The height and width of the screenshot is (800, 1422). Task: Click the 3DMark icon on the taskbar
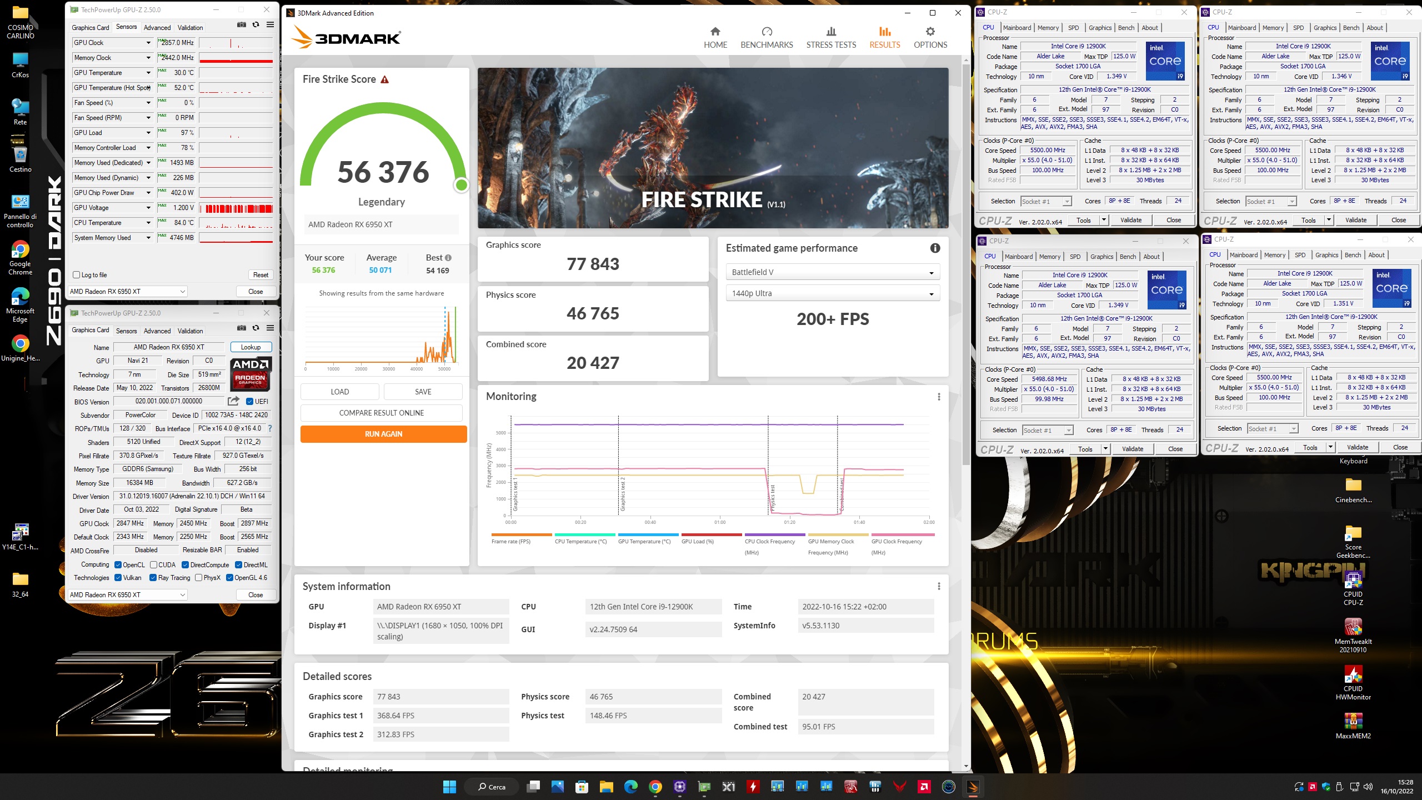(972, 787)
